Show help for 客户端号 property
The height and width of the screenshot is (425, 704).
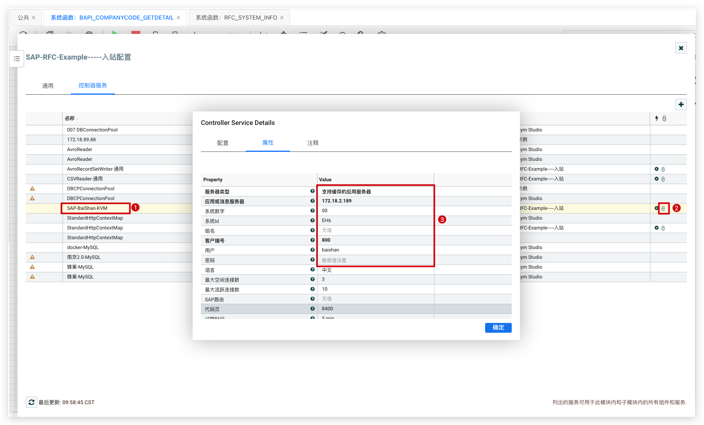coord(313,240)
